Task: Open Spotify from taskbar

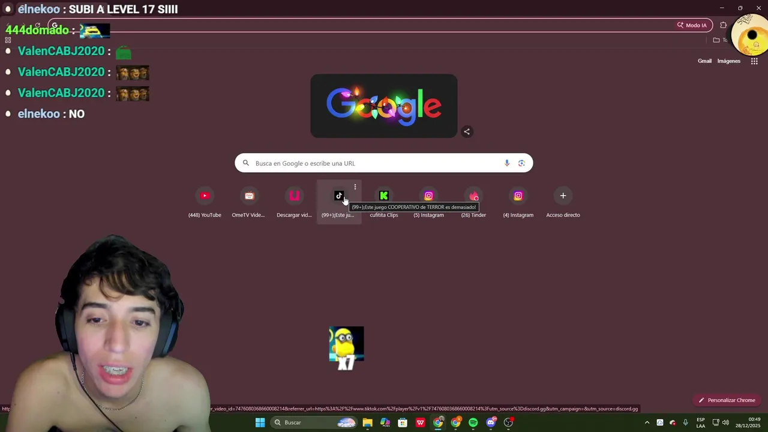Action: pyautogui.click(x=473, y=422)
